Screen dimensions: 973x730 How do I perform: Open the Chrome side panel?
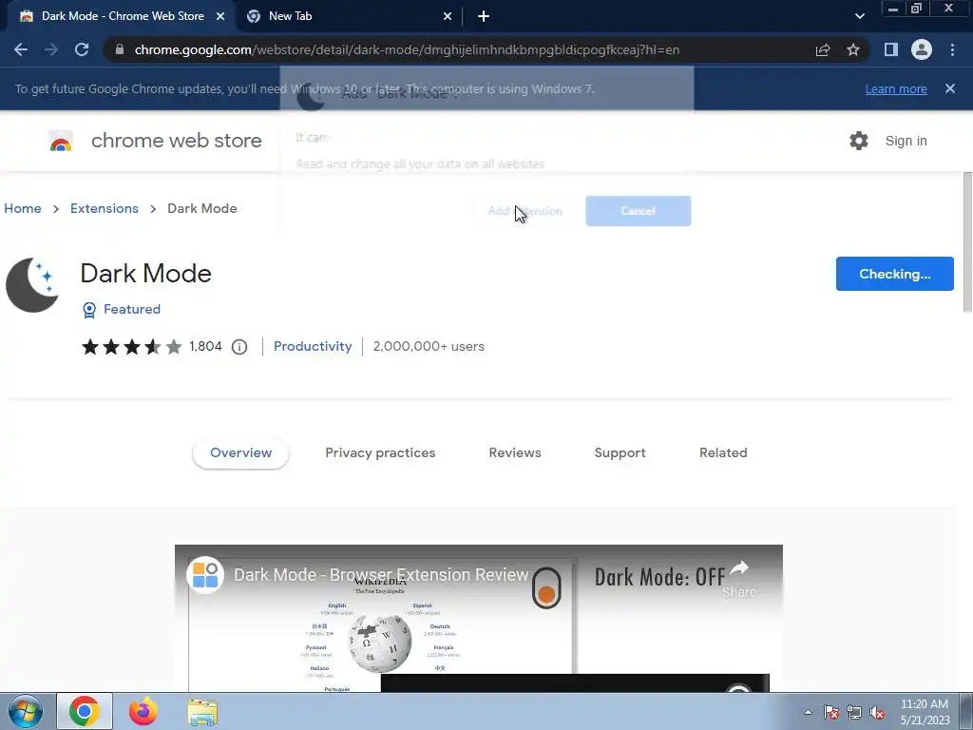pyautogui.click(x=891, y=49)
